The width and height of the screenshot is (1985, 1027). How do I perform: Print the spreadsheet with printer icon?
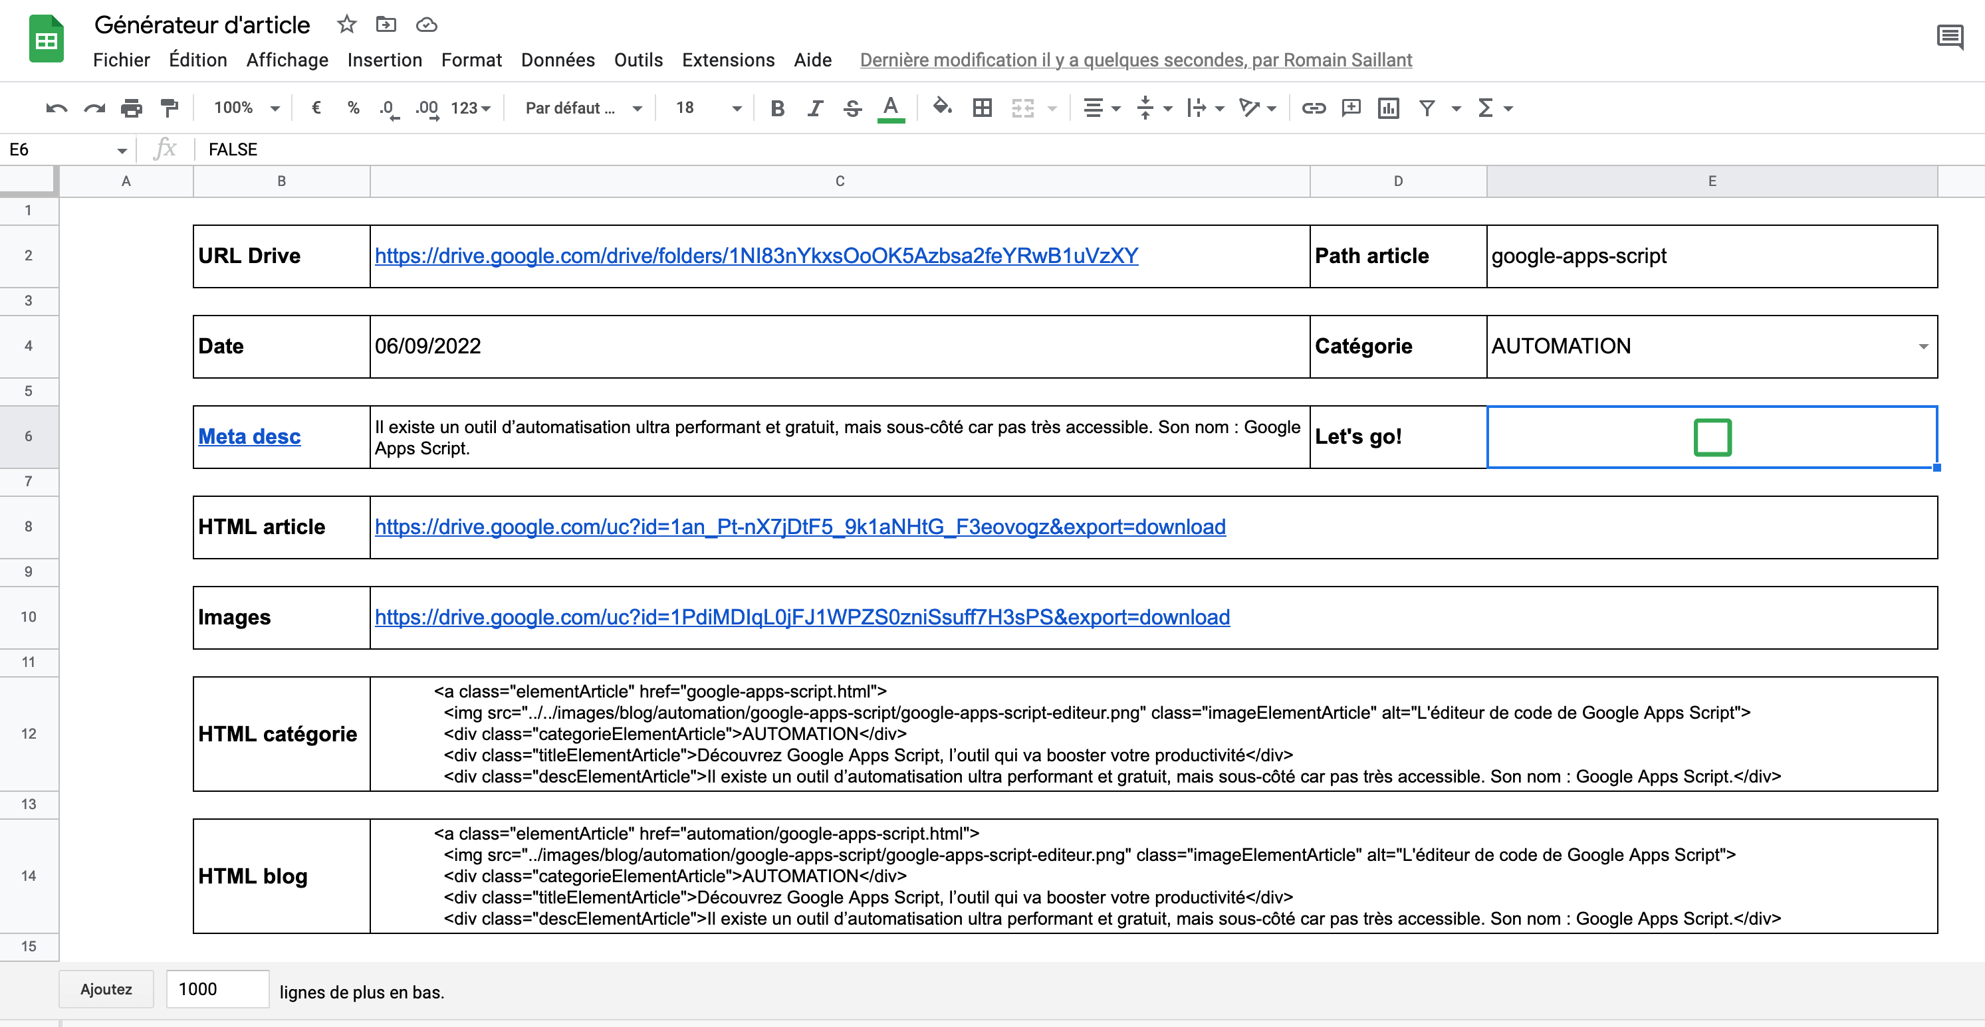point(132,108)
